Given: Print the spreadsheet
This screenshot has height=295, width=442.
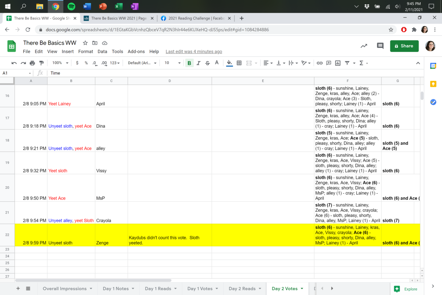Looking at the screenshot, I should coord(32,63).
